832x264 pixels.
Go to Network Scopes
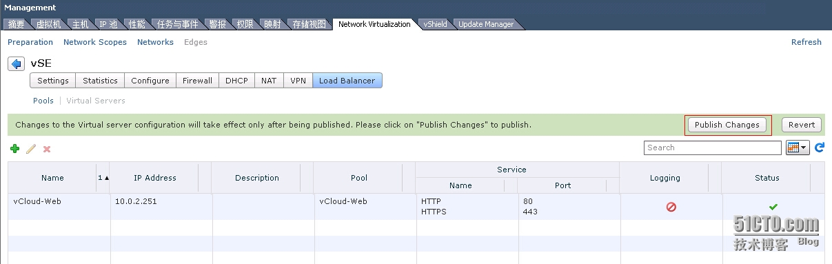tap(95, 42)
